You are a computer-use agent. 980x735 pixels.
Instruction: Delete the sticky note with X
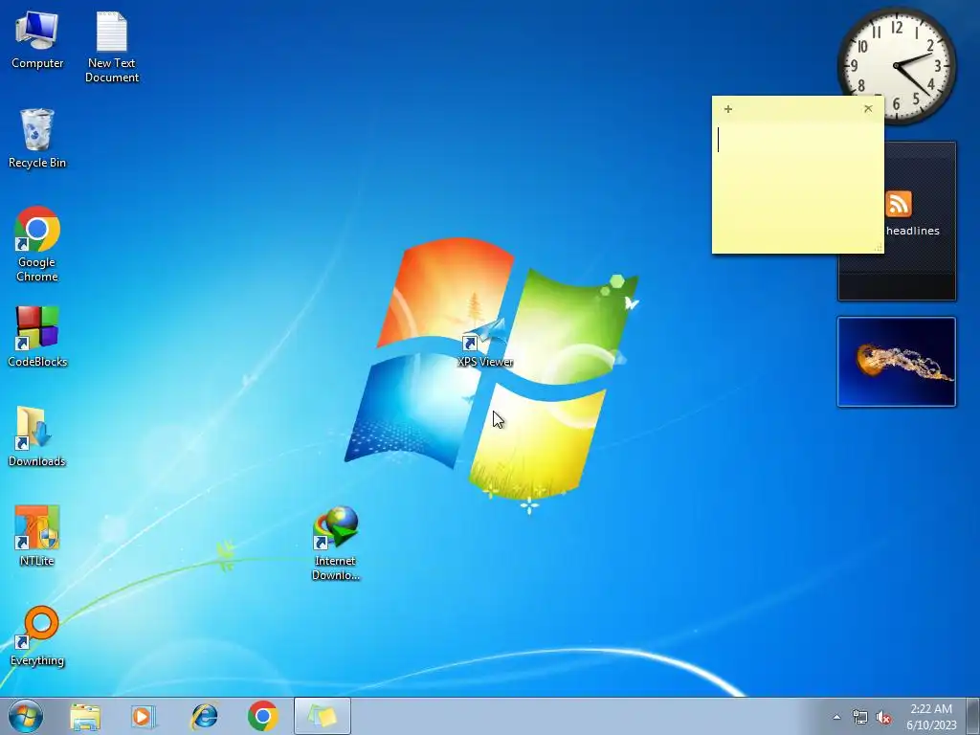(x=868, y=109)
